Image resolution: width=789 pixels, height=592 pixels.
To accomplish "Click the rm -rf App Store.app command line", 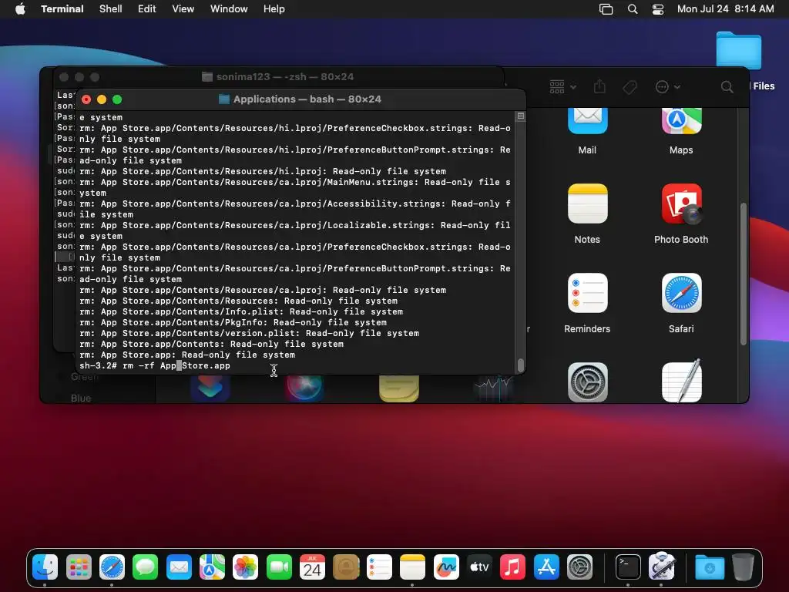I will tap(154, 365).
